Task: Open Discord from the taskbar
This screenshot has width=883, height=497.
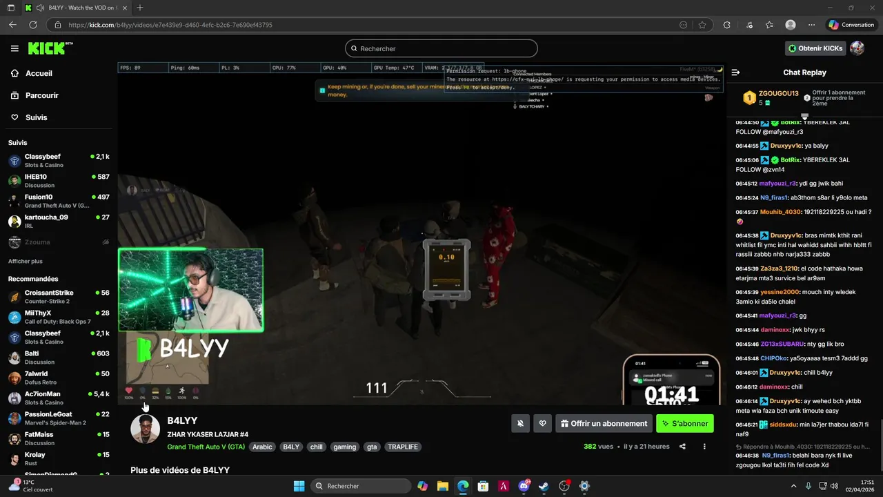Action: click(x=524, y=486)
